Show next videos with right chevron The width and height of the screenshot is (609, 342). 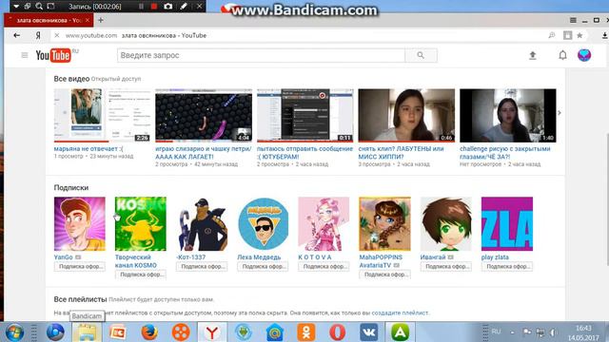tap(560, 113)
